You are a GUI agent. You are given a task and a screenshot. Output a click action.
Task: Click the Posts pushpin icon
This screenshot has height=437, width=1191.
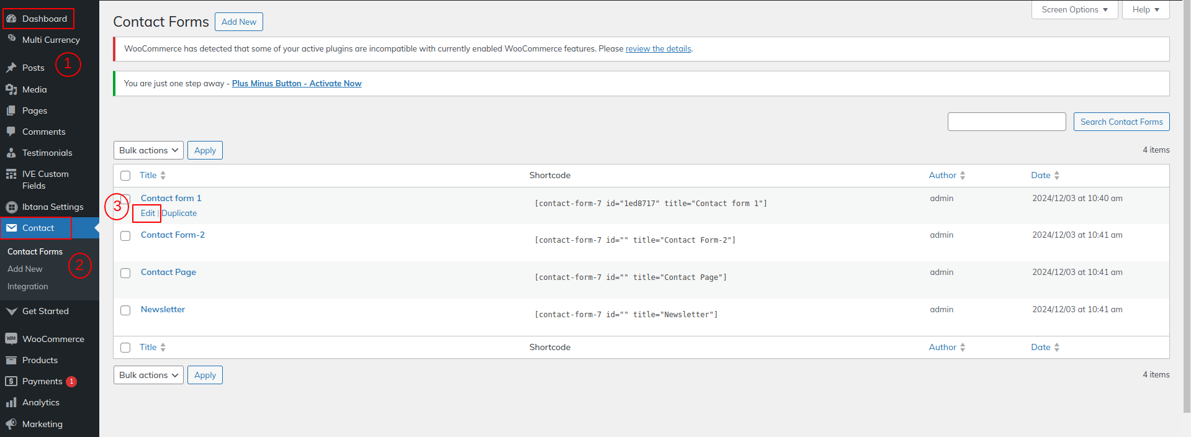click(11, 68)
